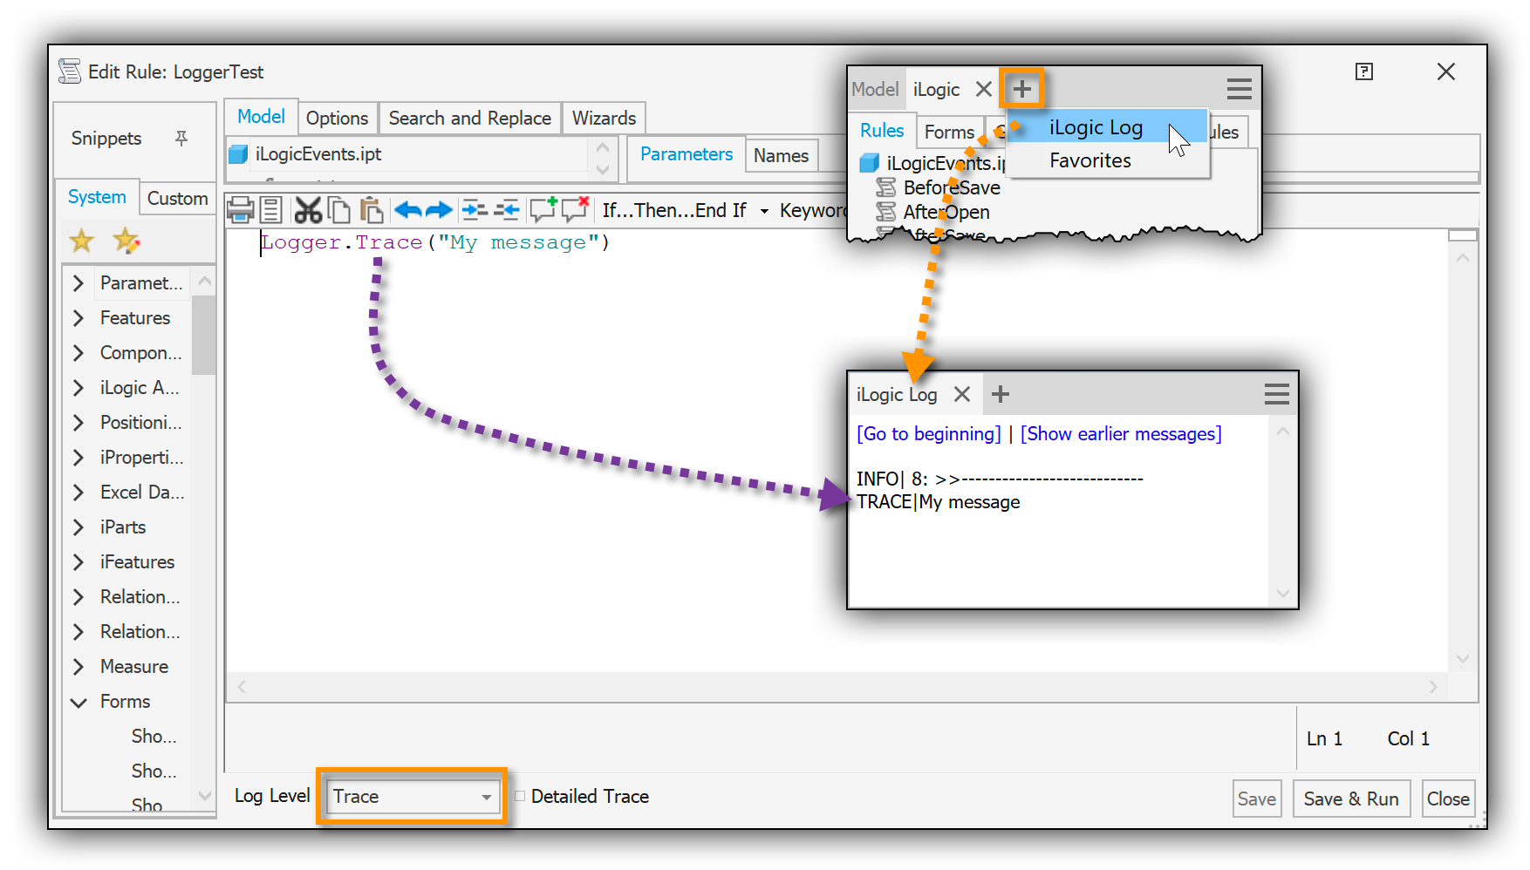Viewport: 1530px width, 870px height.
Task: Click the iLogic Log scrollbar down arrow
Action: tap(1282, 594)
